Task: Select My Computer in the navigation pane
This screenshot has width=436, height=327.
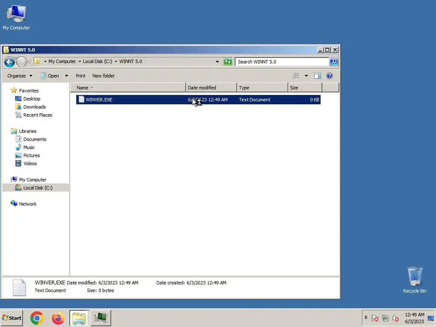Action: 32,180
